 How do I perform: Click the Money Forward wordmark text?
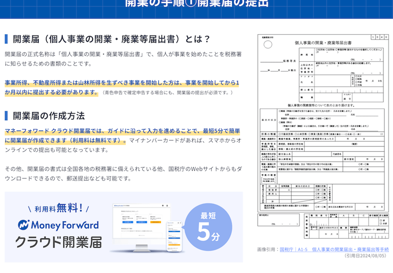pyautogui.click(x=65, y=225)
